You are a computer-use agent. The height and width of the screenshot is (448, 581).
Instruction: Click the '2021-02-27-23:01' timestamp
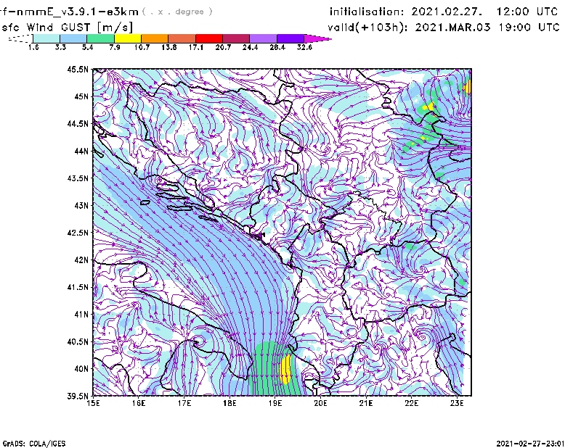pyautogui.click(x=530, y=444)
